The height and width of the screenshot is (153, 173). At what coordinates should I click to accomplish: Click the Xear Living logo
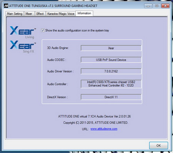click(x=23, y=32)
